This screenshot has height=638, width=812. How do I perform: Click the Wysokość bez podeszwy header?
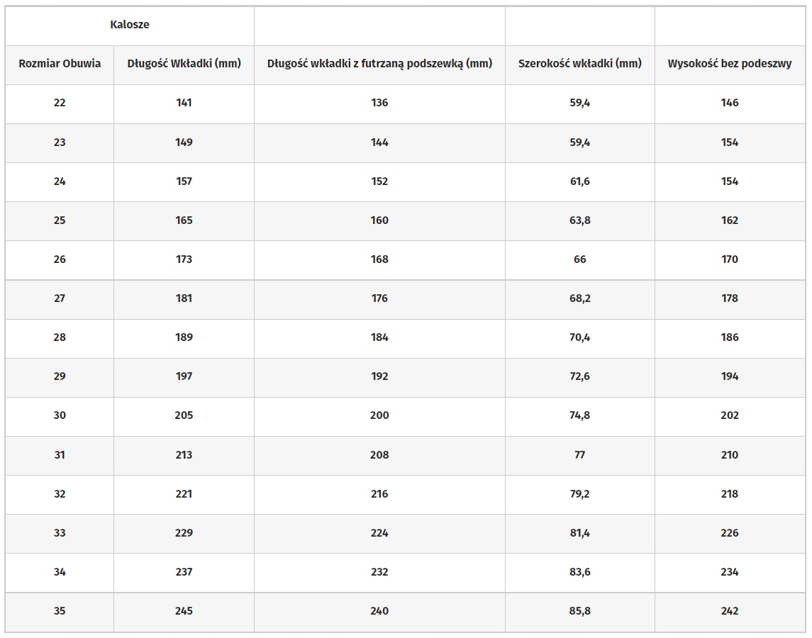[x=730, y=64]
